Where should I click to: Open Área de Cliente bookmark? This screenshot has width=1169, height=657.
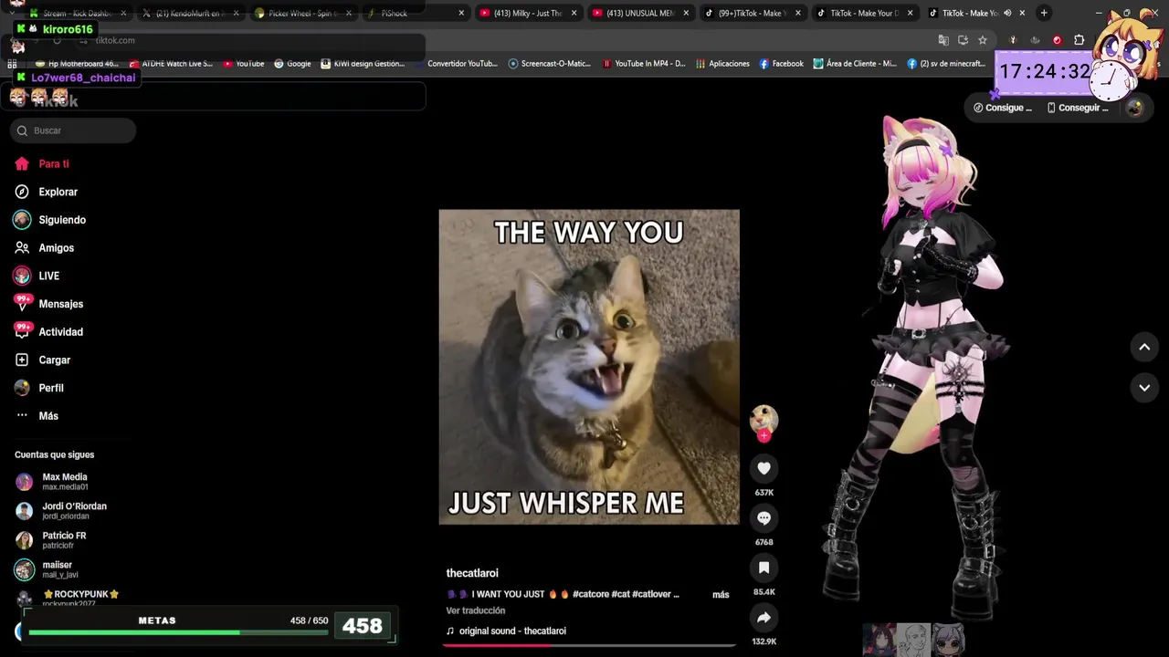pos(855,64)
